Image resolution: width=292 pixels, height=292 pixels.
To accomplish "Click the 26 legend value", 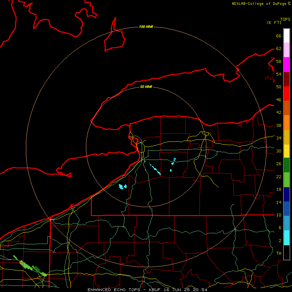I will click(x=279, y=164).
